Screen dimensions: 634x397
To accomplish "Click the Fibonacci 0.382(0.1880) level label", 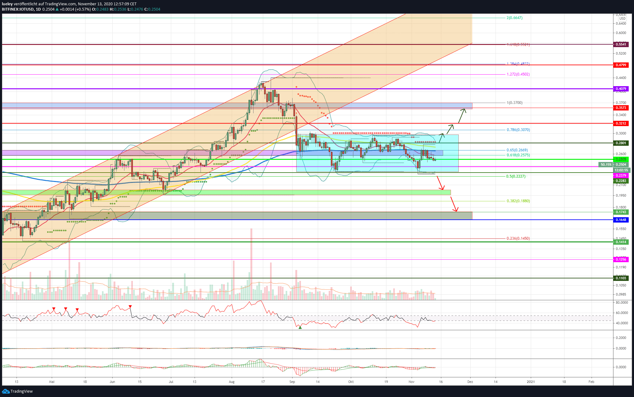I will [x=518, y=201].
